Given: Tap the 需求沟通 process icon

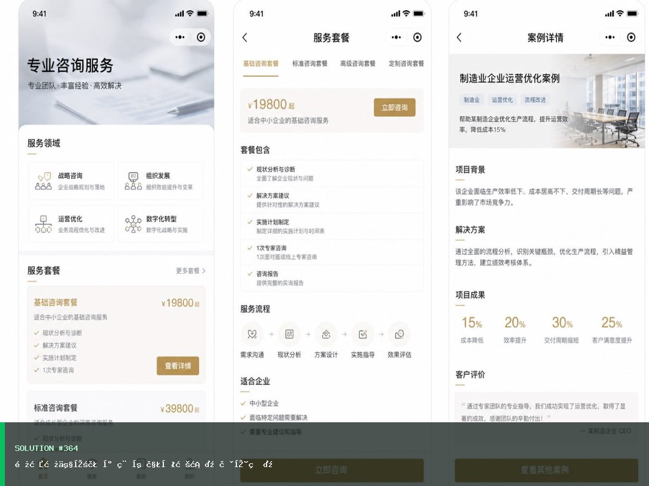Looking at the screenshot, I should [252, 334].
